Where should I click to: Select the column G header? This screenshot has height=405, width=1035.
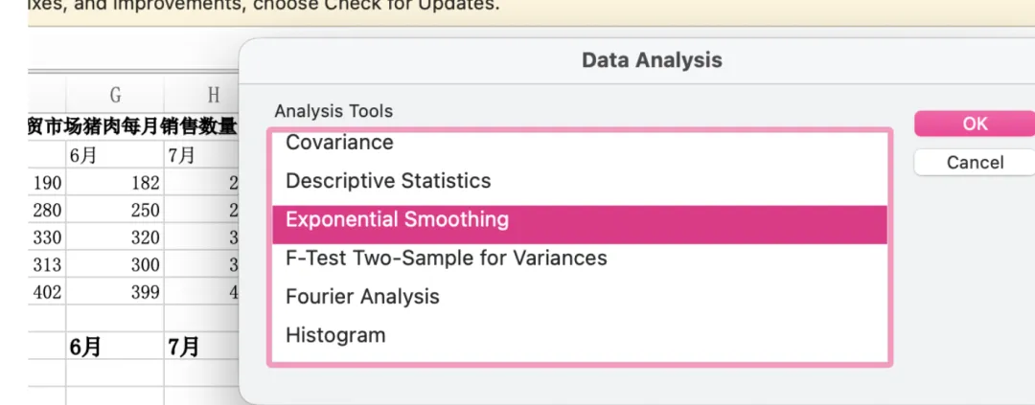(115, 94)
